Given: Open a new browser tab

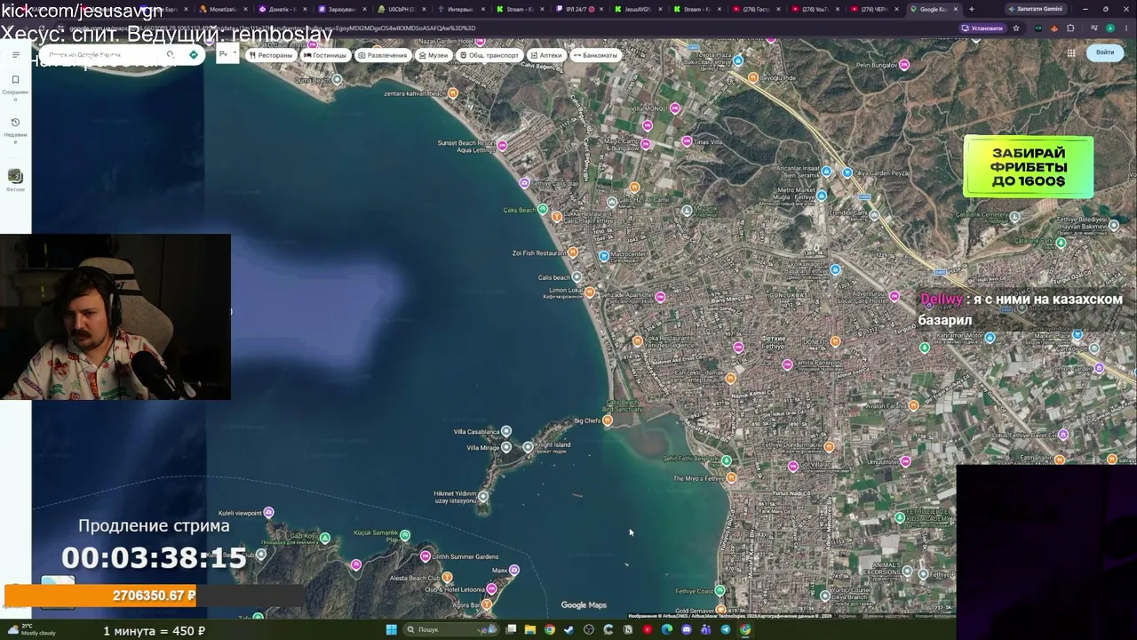Looking at the screenshot, I should [x=971, y=9].
